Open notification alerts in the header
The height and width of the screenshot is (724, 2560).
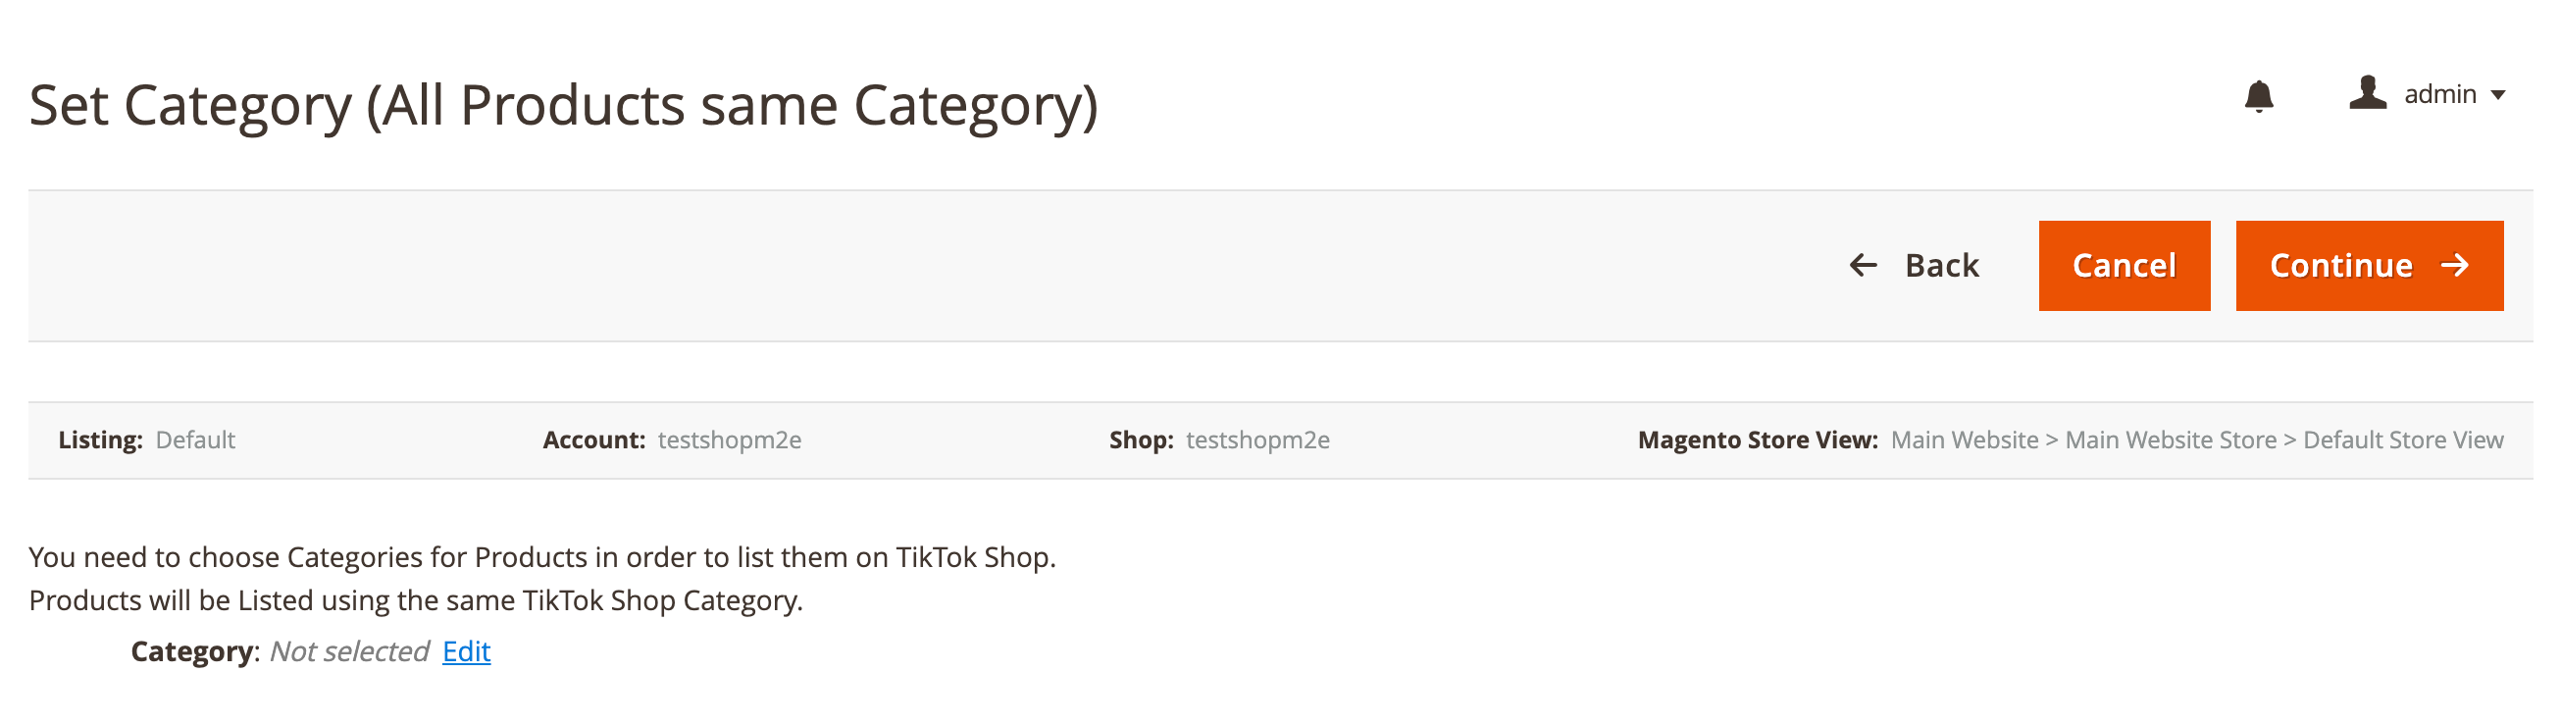(x=2258, y=97)
